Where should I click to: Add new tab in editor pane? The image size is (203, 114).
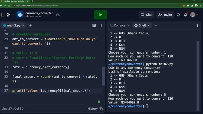(30, 25)
